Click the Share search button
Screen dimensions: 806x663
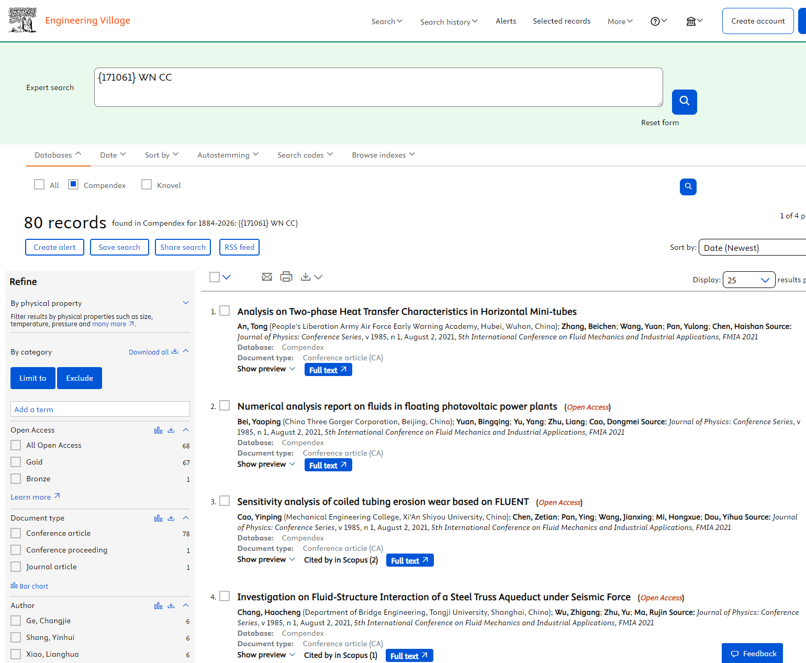click(x=183, y=247)
